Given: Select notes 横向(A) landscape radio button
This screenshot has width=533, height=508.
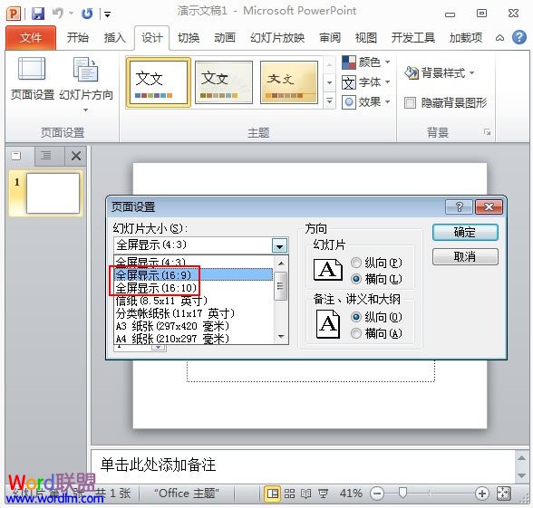Looking at the screenshot, I should (355, 333).
